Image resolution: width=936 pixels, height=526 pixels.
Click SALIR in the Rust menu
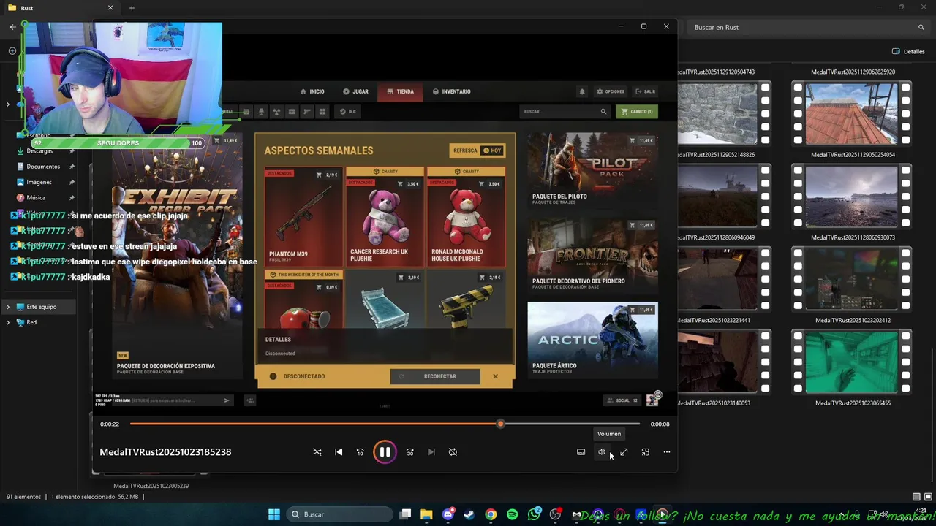pyautogui.click(x=645, y=92)
